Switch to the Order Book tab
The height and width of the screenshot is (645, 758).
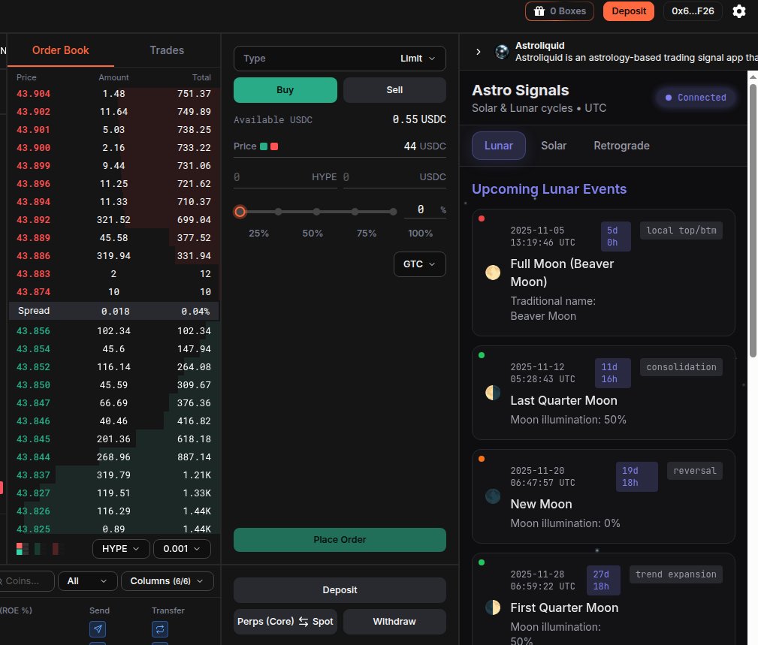click(x=60, y=50)
